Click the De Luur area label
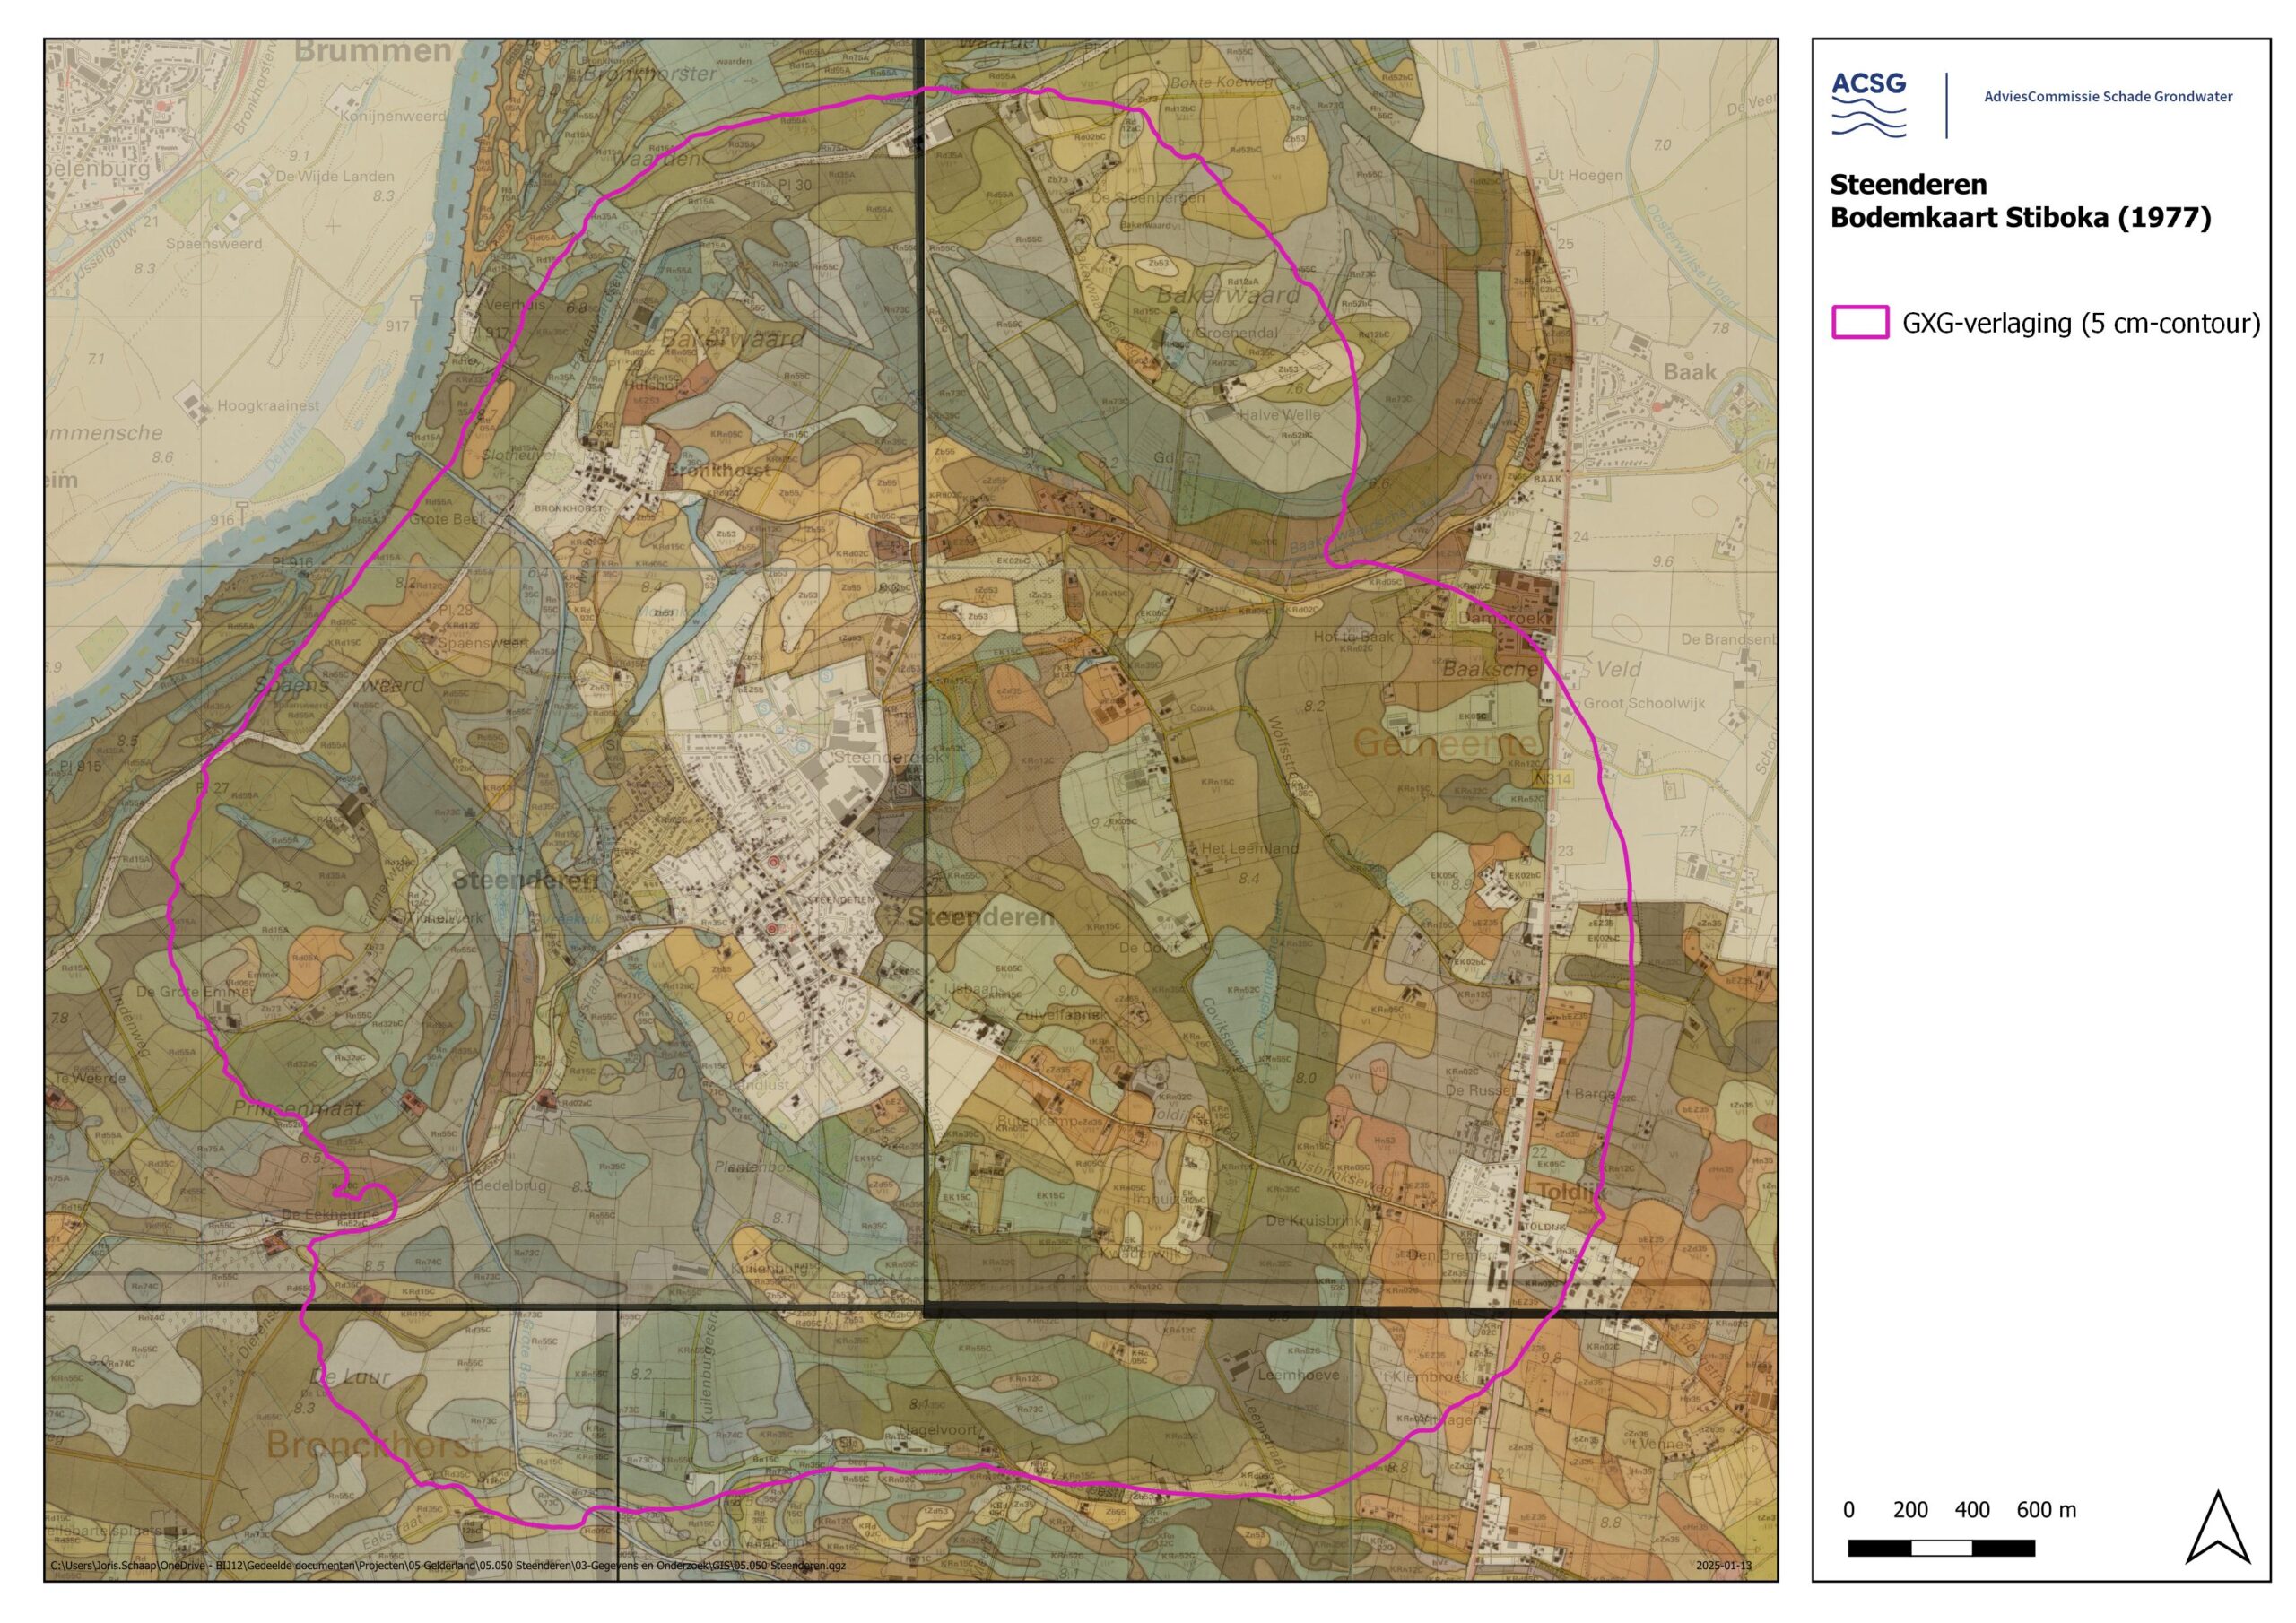The height and width of the screenshot is (1623, 2296). (350, 1376)
